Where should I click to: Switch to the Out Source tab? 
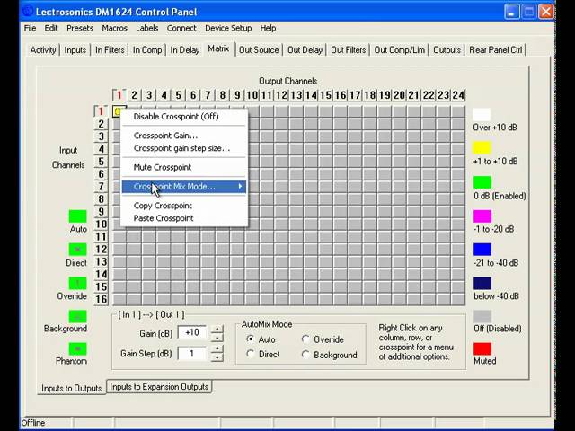click(259, 50)
